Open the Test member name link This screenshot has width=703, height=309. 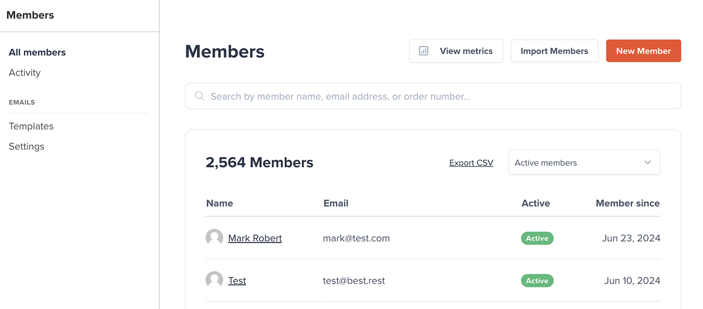pos(237,281)
